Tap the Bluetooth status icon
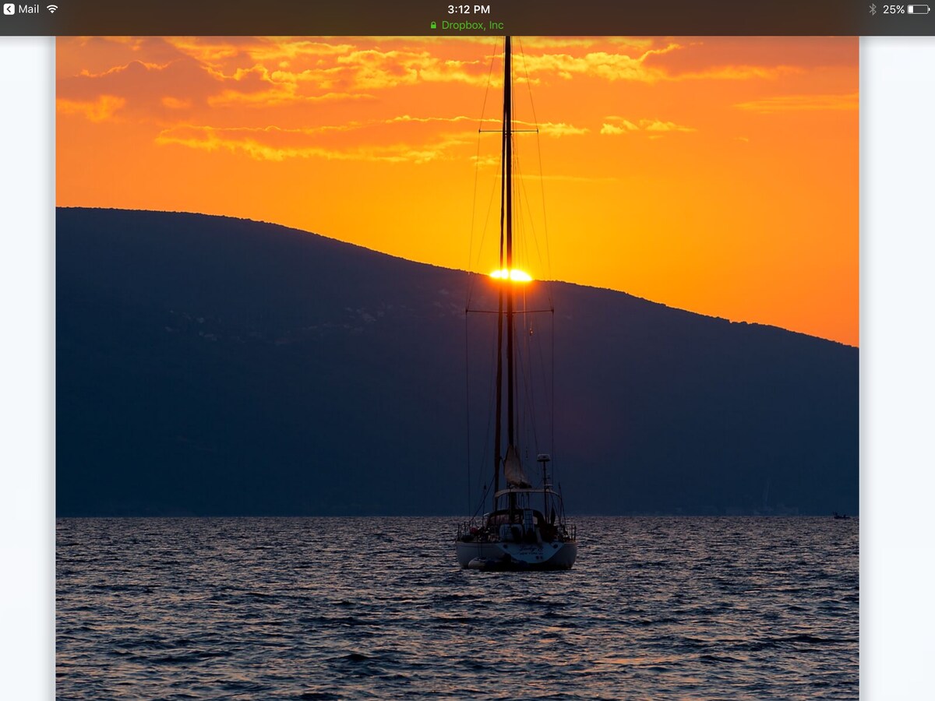 pyautogui.click(x=873, y=9)
